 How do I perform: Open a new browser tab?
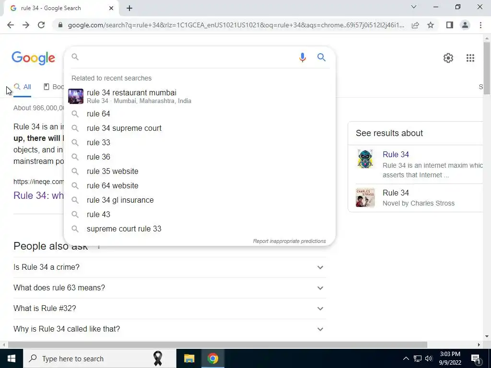click(x=129, y=8)
